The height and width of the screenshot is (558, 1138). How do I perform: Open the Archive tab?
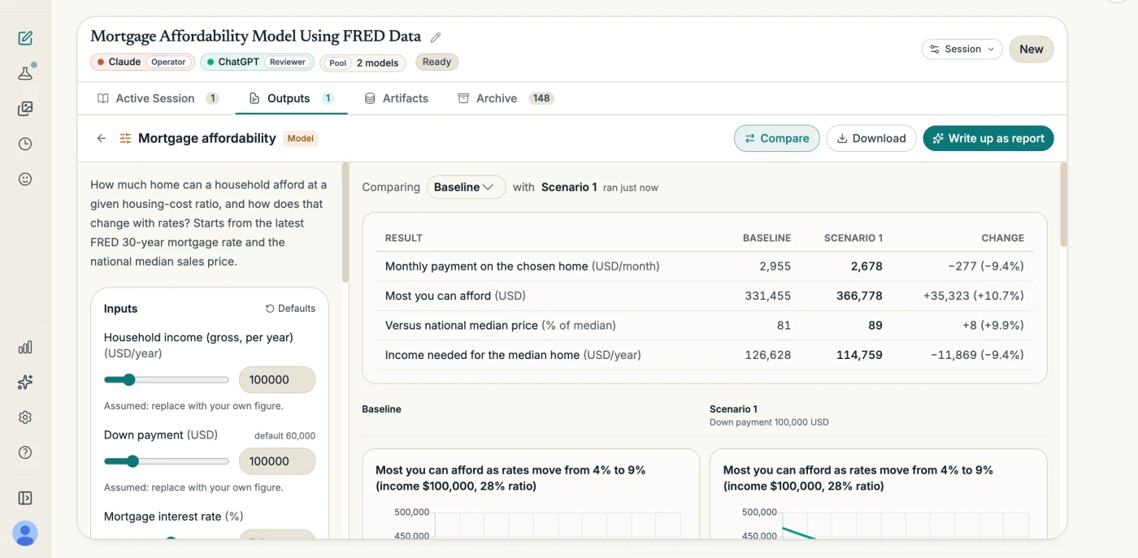[505, 98]
